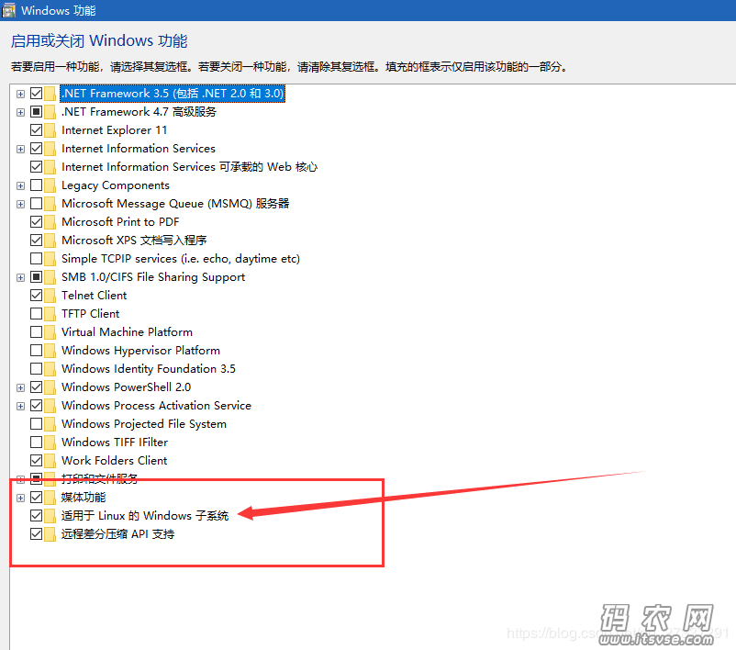This screenshot has height=650, width=736.
Task: Click folder icon beside Legacy Components
Action: coord(50,185)
